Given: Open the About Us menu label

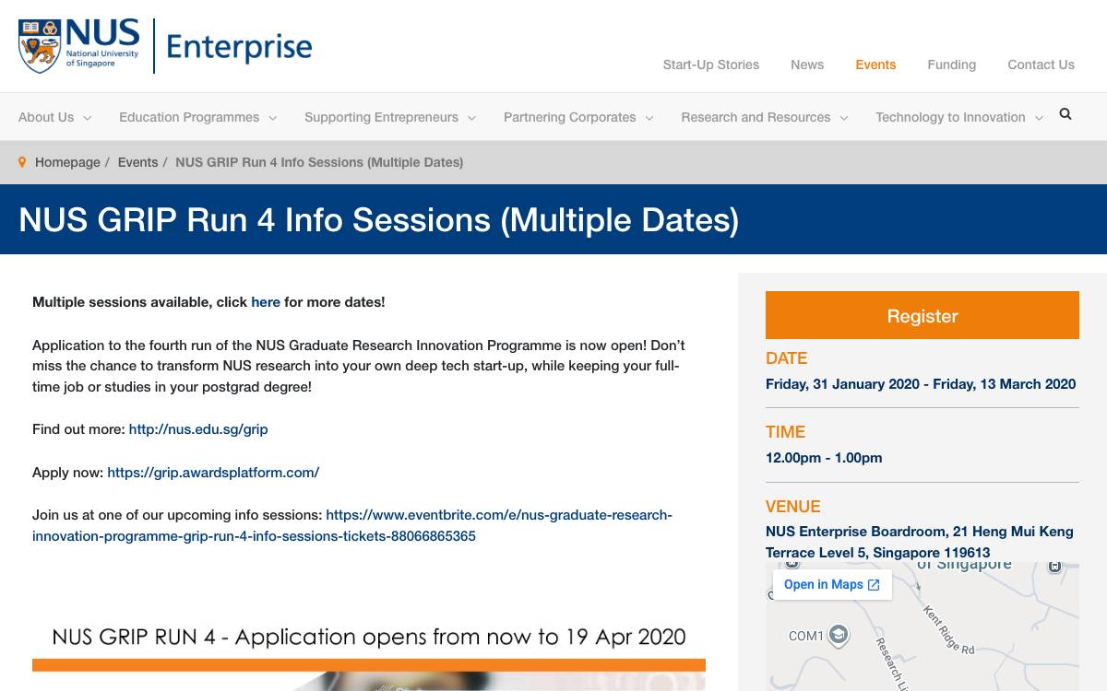Looking at the screenshot, I should pos(46,117).
